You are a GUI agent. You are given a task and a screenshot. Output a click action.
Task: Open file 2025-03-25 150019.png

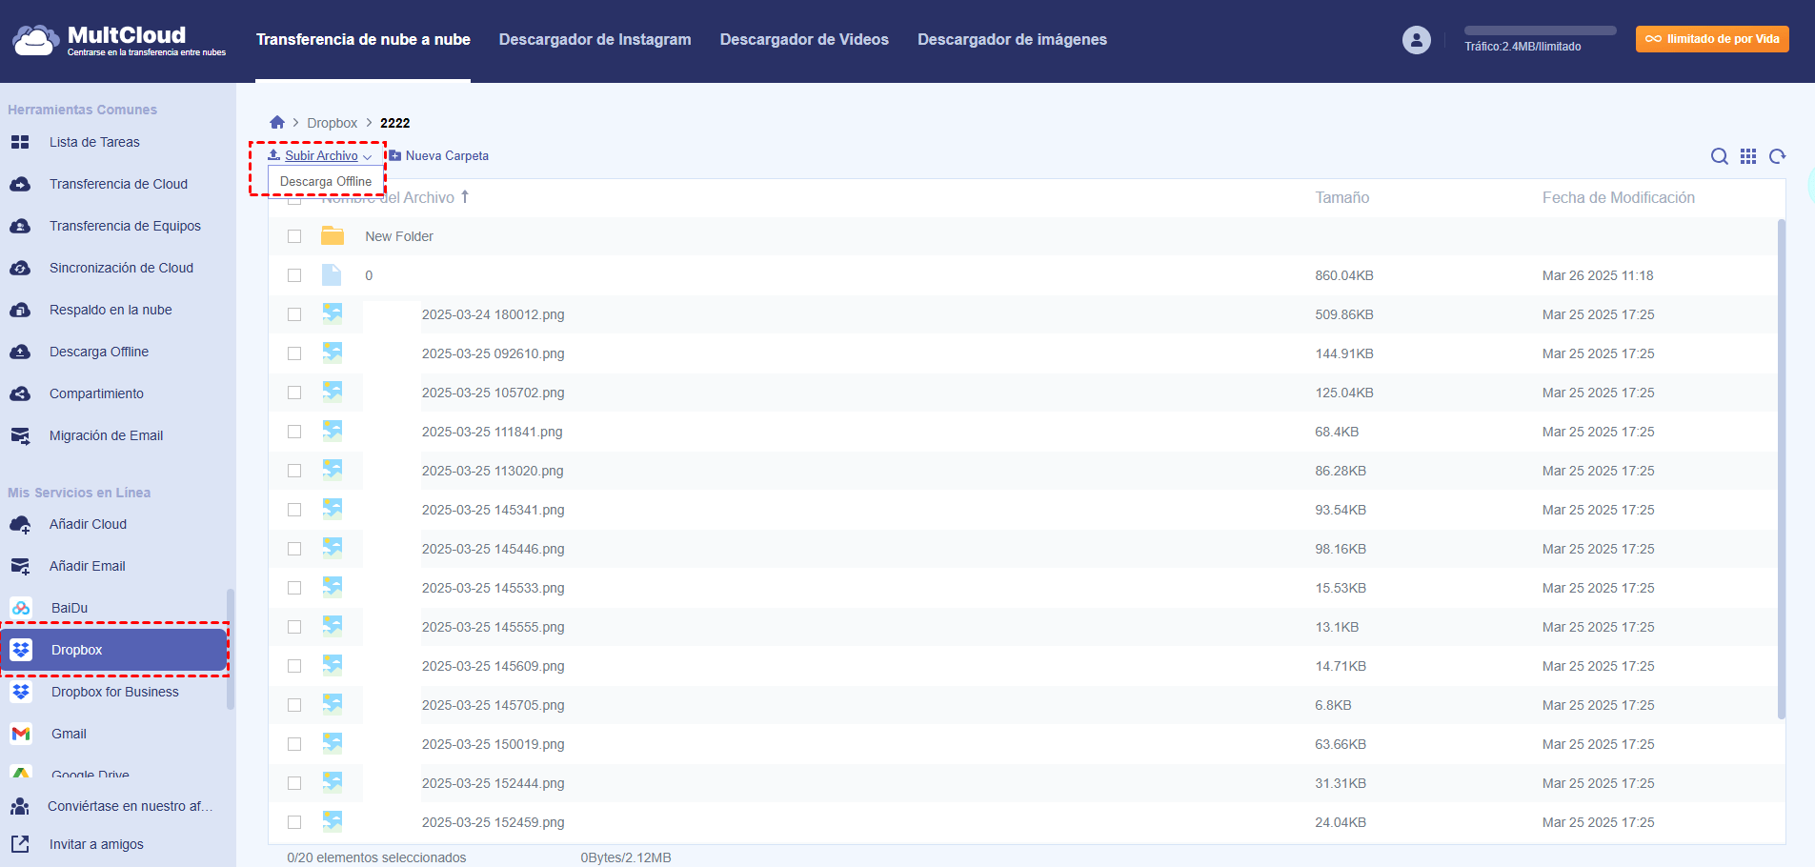click(x=493, y=744)
